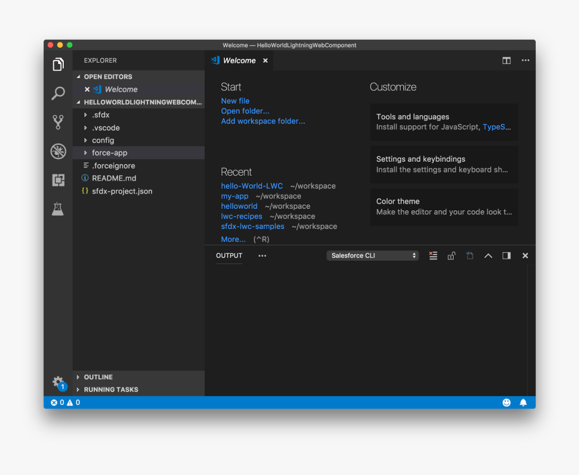Open the panel ellipsis next to OUTPUT

click(x=262, y=256)
